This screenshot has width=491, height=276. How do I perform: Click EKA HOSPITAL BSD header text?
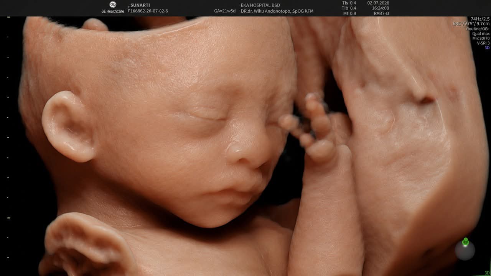(260, 5)
